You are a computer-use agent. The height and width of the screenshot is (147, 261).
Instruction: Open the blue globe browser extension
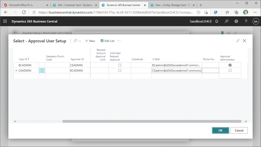click(x=216, y=12)
